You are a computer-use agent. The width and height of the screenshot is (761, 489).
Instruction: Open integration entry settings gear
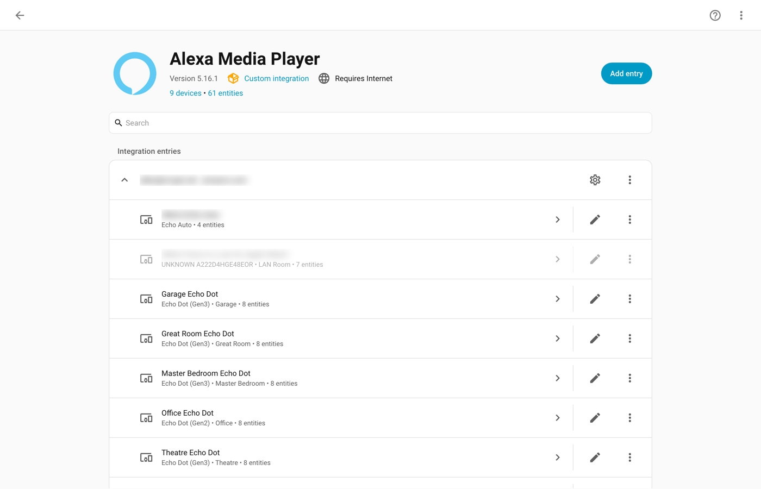click(595, 180)
